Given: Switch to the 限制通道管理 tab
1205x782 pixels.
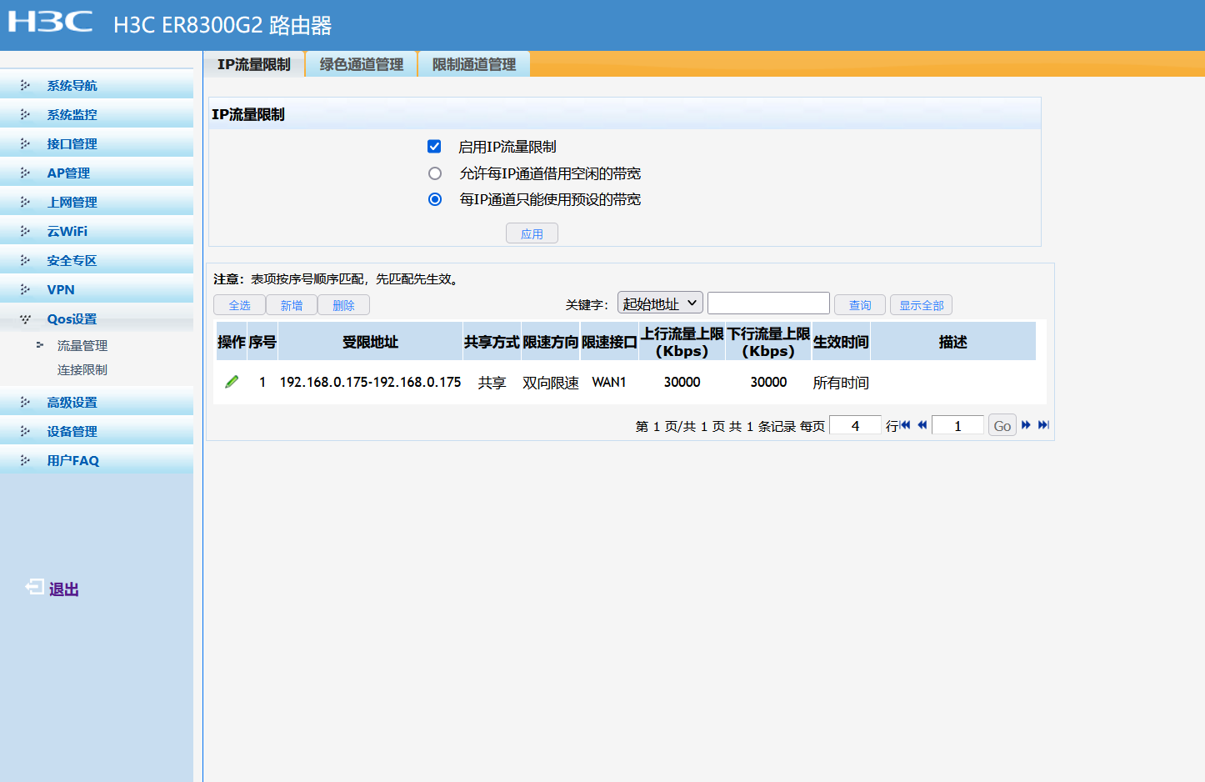Looking at the screenshot, I should [474, 64].
